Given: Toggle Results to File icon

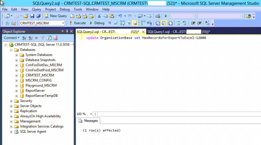Looking at the screenshot, I should 170,23.
